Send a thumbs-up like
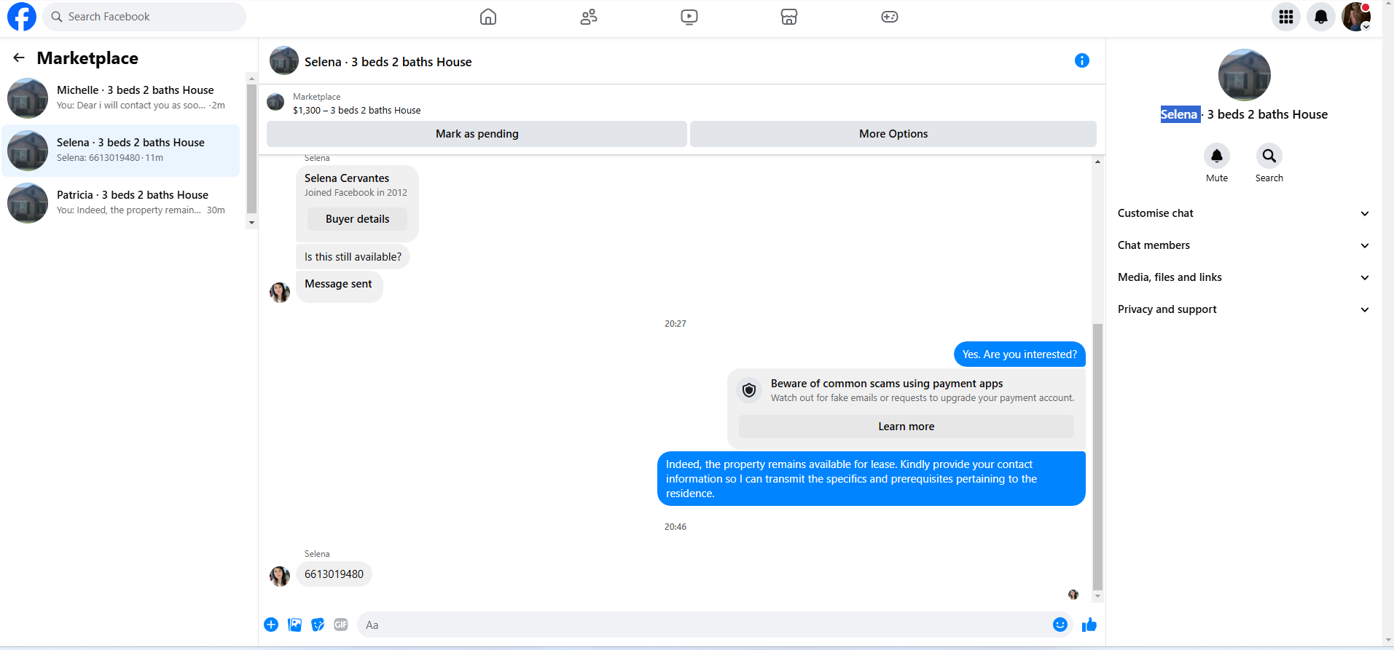 coord(1089,625)
